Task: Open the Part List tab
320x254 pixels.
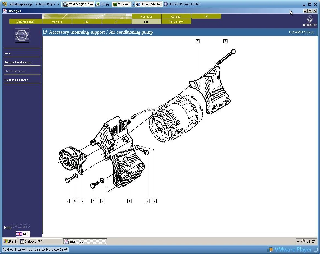Action: pos(146,16)
